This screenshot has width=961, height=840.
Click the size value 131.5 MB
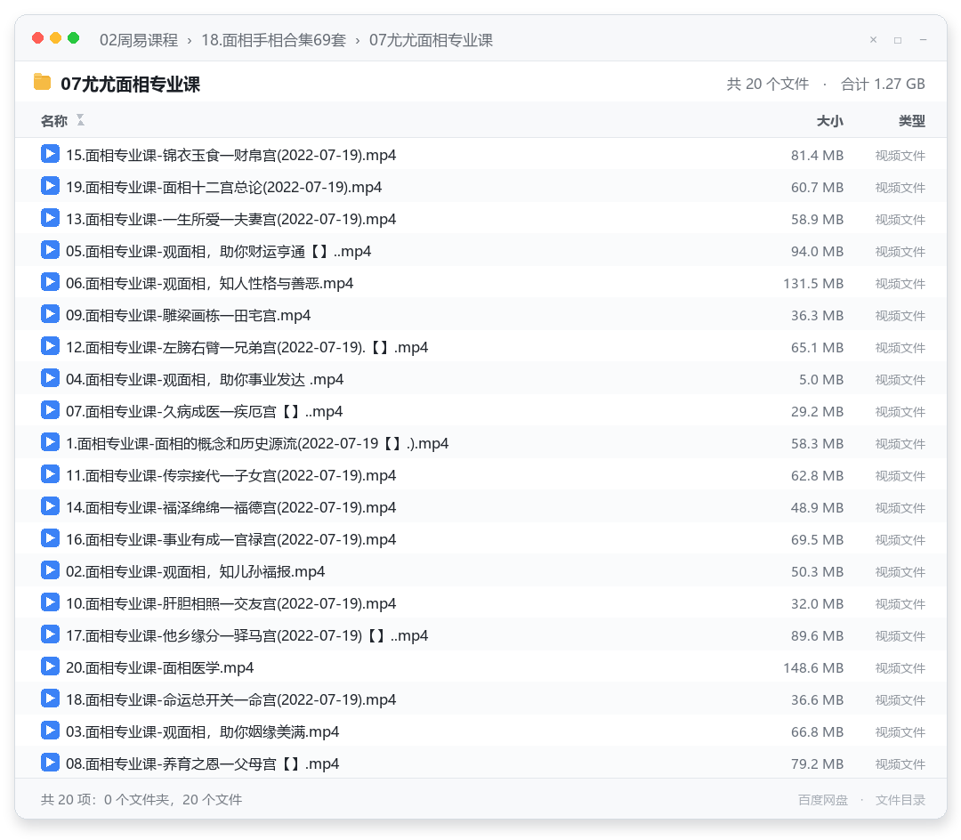813,284
